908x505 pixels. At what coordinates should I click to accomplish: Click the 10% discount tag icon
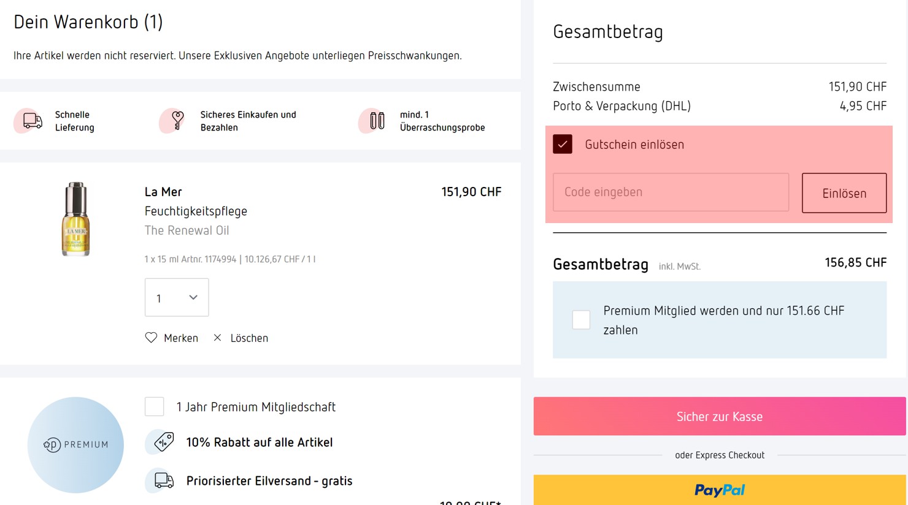(x=164, y=442)
